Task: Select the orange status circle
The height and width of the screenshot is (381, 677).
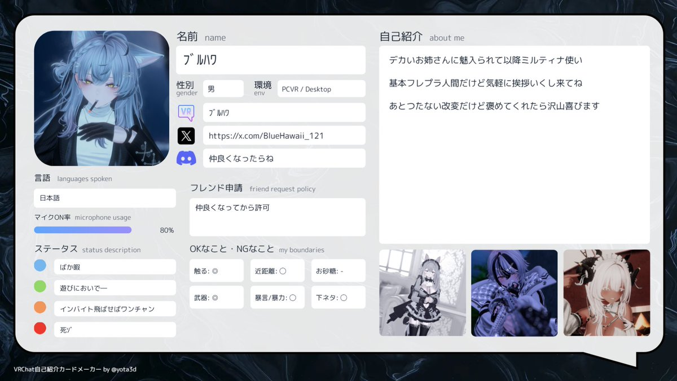Action: tap(40, 307)
